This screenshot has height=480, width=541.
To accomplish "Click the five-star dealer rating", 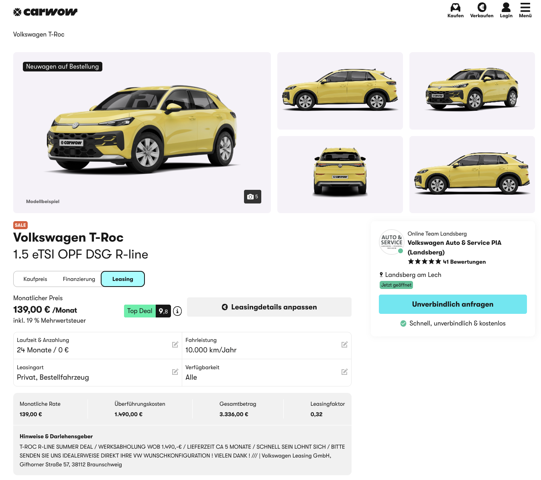I will [425, 262].
